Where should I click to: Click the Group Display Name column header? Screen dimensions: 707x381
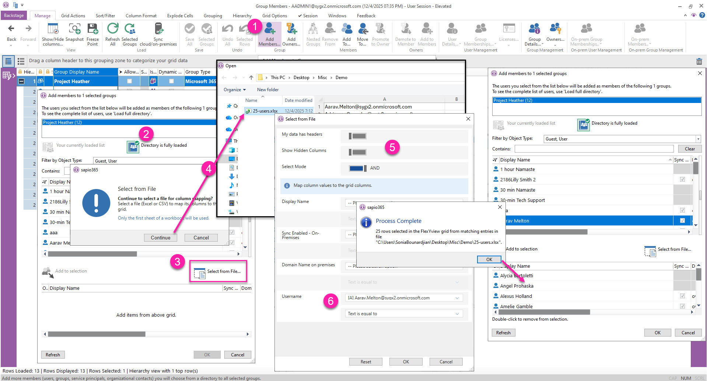85,72
